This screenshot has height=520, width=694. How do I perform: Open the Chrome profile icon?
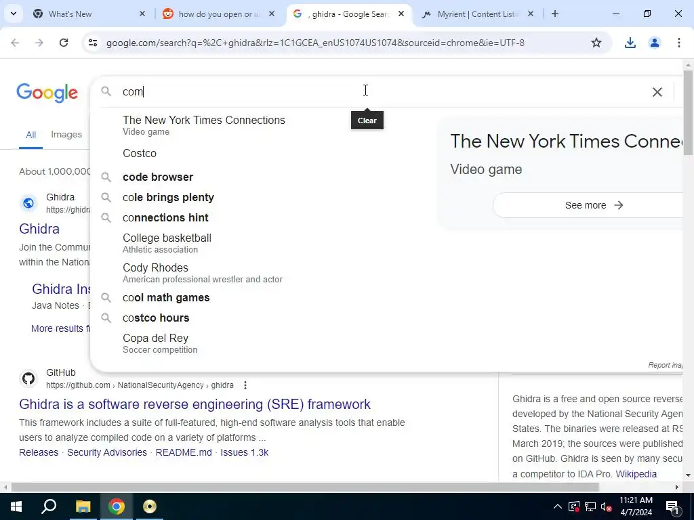pos(654,43)
